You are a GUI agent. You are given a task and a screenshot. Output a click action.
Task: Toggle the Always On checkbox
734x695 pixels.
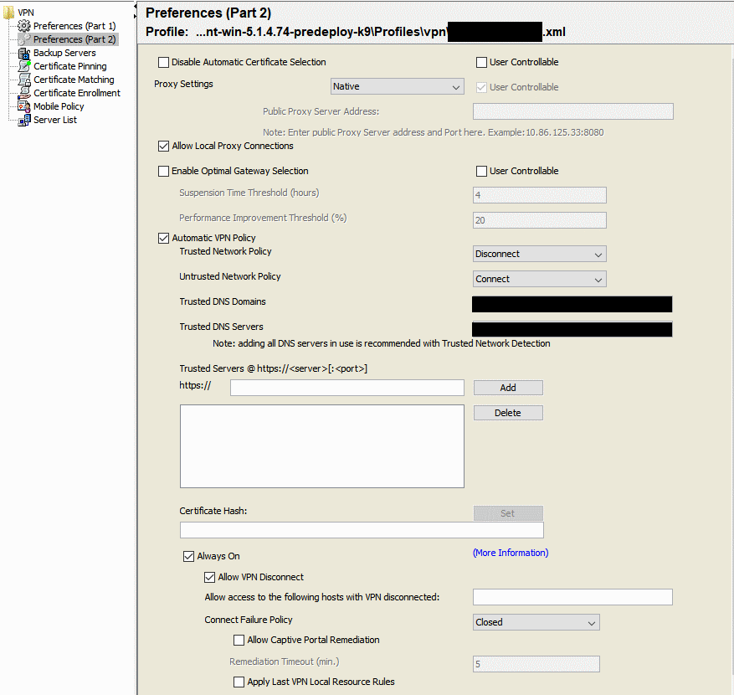click(x=188, y=556)
